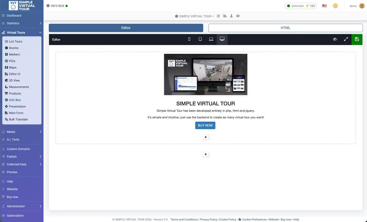Click the edit tour pencil icon

[x=219, y=16]
